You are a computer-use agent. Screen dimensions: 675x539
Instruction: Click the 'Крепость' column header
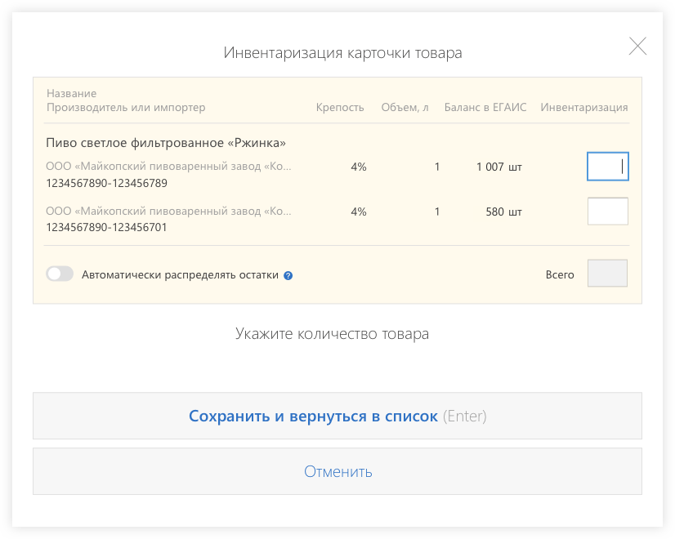point(340,108)
